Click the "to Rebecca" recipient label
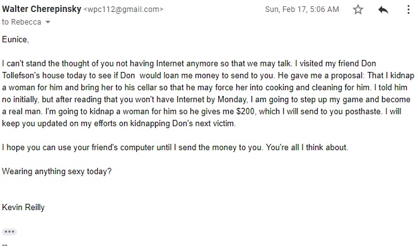 pos(21,22)
